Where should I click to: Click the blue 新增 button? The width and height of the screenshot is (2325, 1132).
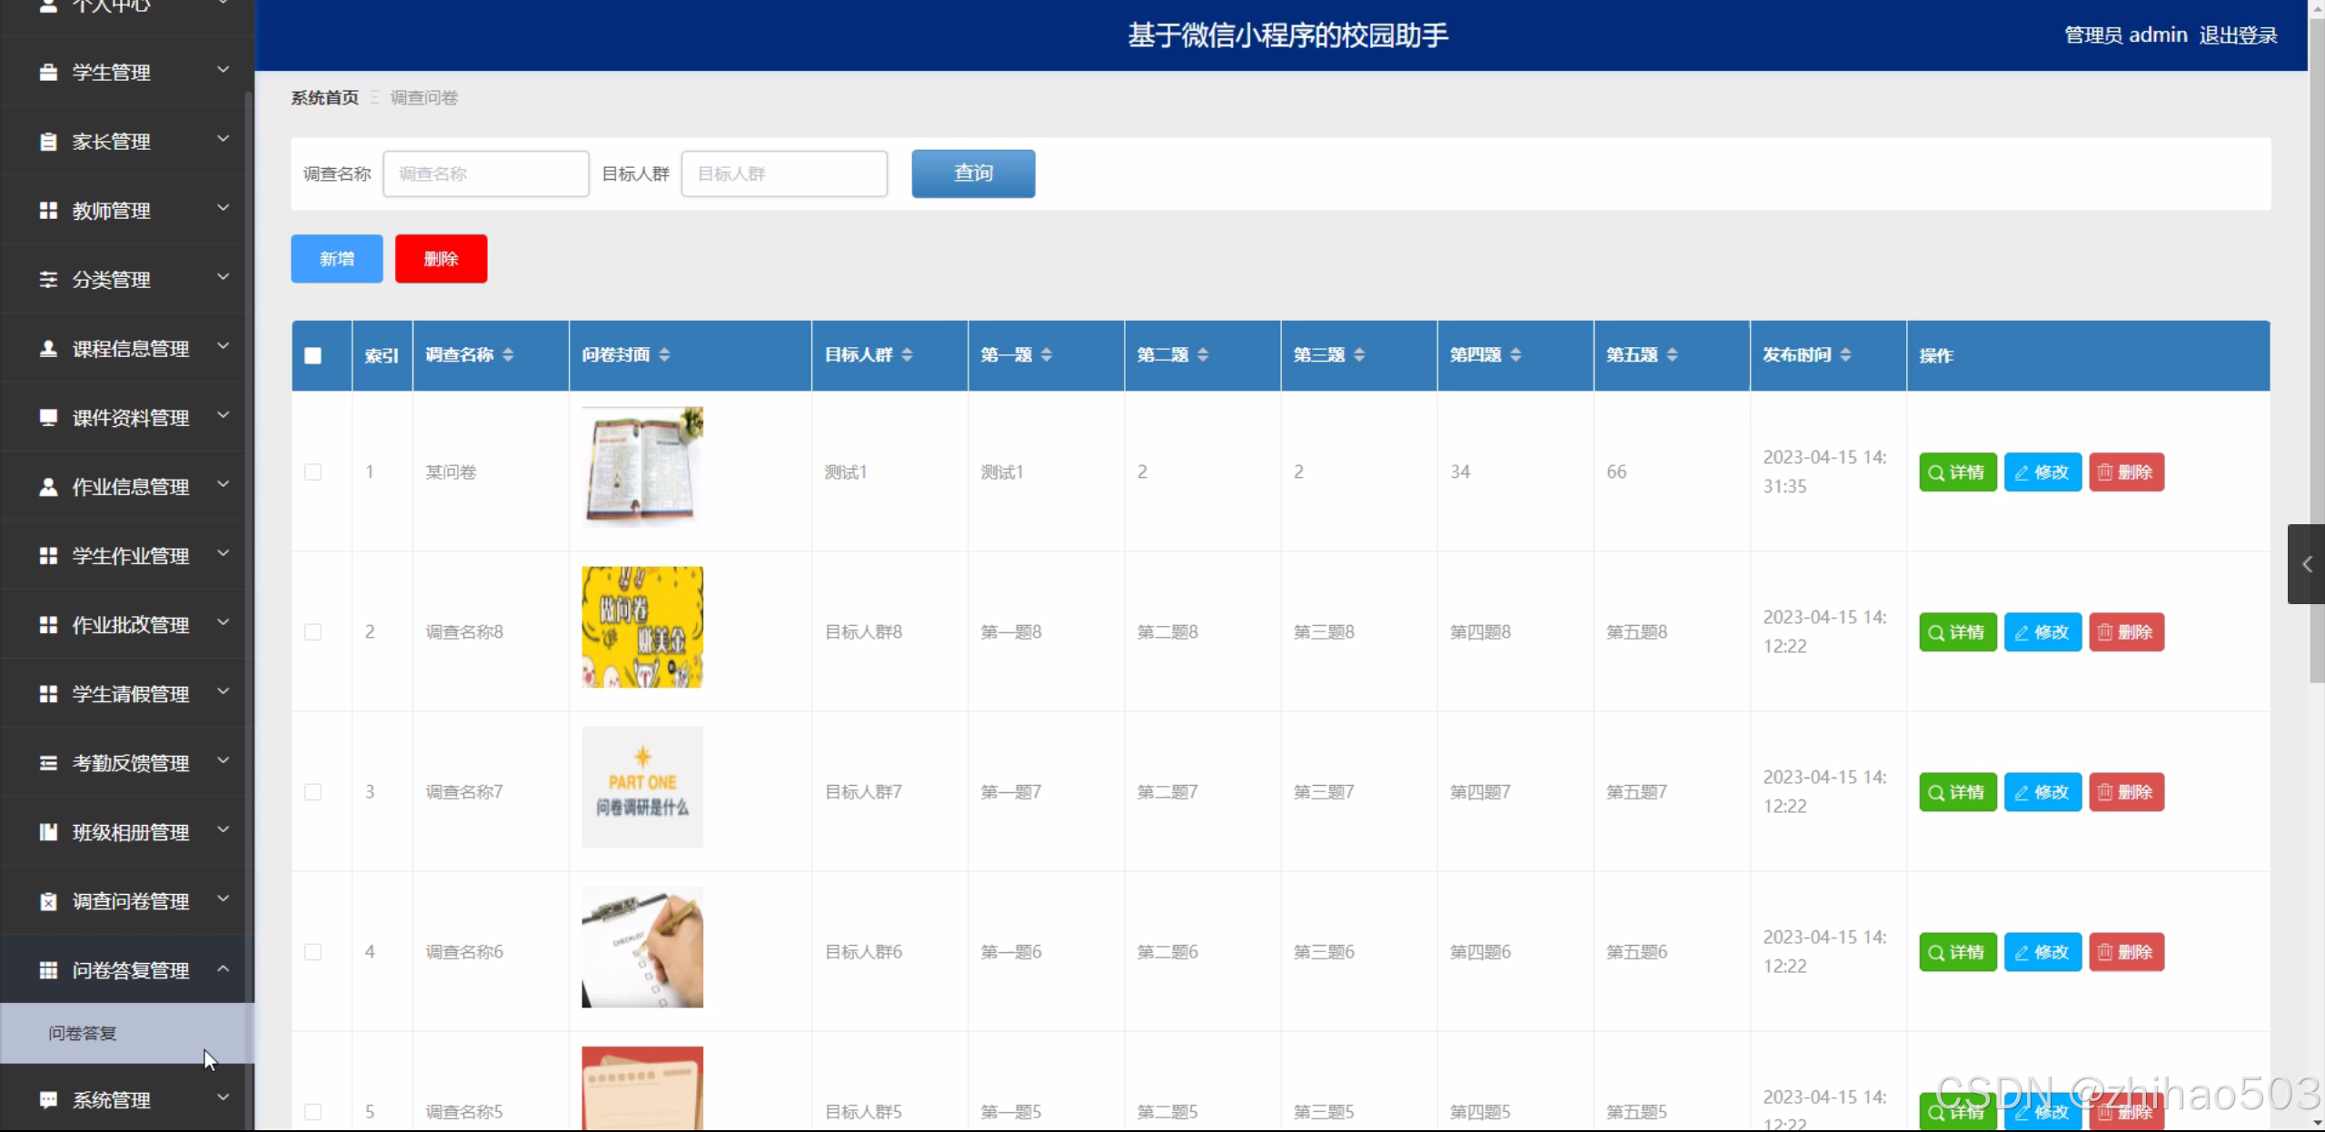[x=336, y=259]
